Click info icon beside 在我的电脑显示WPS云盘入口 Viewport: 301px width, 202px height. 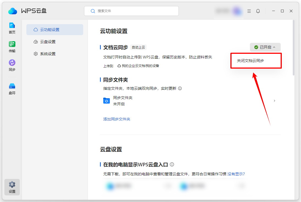click(x=172, y=164)
